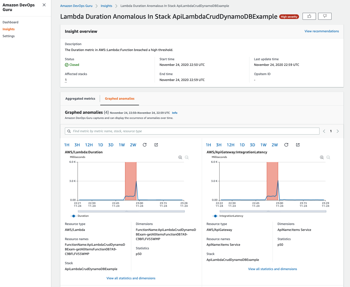Open the Info link next to Graphed anomalies

[175, 113]
